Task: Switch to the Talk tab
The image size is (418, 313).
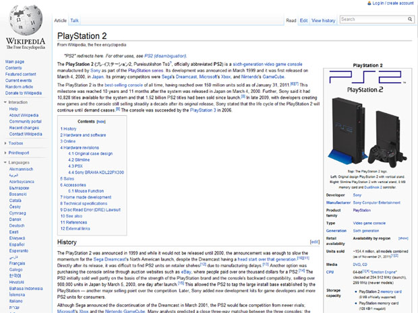Action: pyautogui.click(x=74, y=20)
